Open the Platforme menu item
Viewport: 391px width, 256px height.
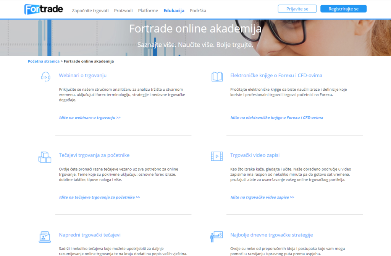click(x=148, y=11)
